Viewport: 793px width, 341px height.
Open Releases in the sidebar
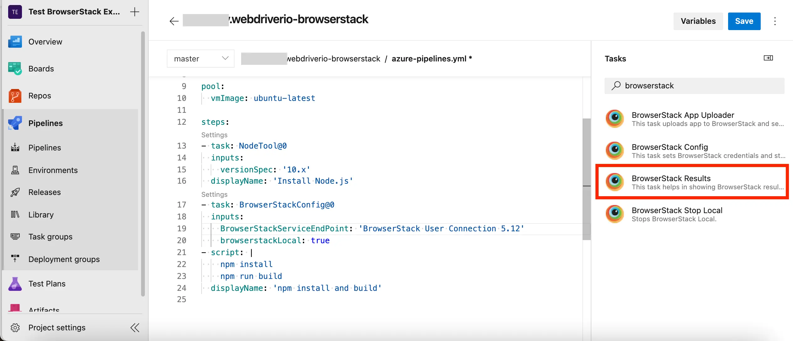click(x=45, y=192)
